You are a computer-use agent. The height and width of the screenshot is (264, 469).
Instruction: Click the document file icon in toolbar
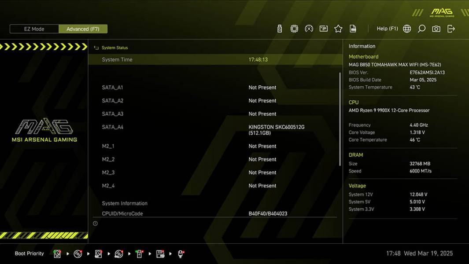tap(353, 29)
